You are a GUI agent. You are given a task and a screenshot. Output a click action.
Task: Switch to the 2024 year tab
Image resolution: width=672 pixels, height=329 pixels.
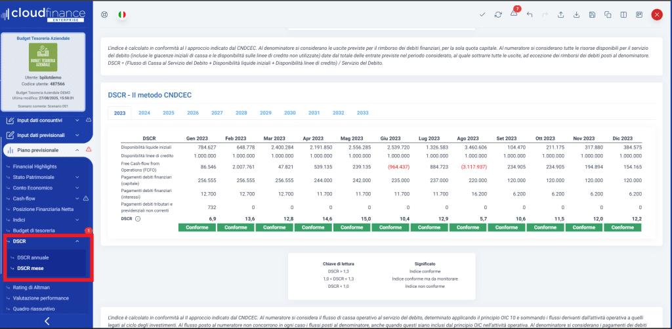point(144,113)
